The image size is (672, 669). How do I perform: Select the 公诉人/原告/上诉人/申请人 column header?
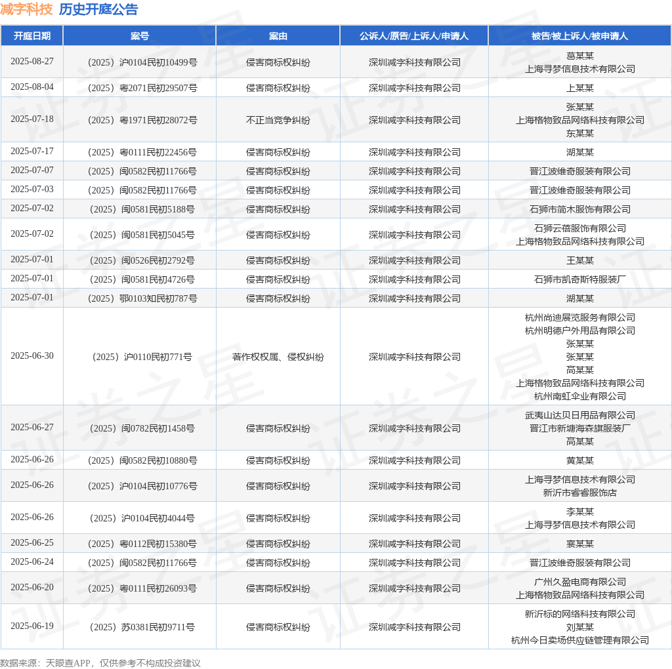414,36
